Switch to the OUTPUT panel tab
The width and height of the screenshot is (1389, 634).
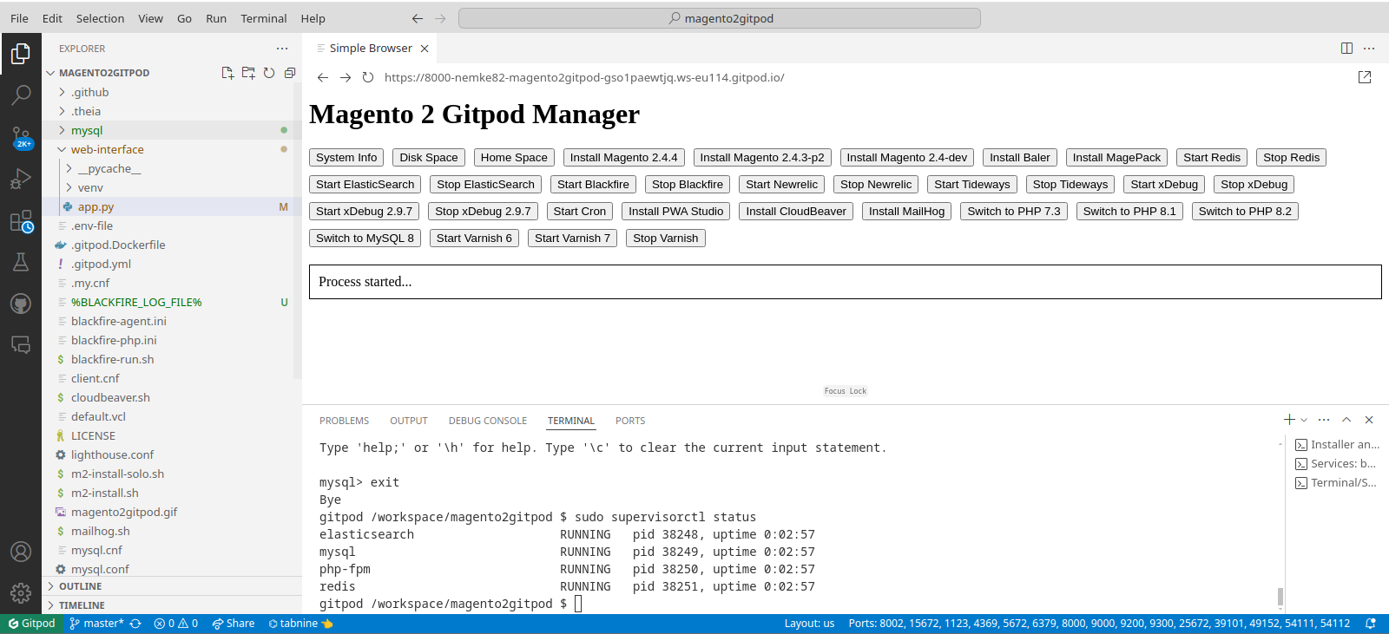pyautogui.click(x=408, y=421)
